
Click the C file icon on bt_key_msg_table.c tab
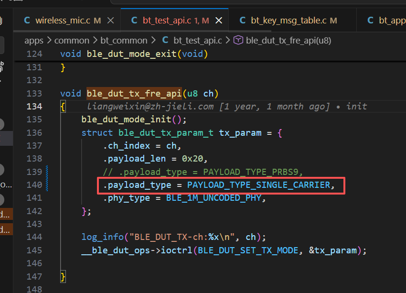(242, 20)
